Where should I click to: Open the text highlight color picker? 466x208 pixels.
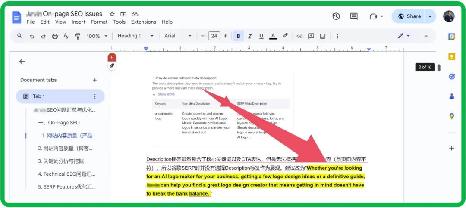(285, 36)
